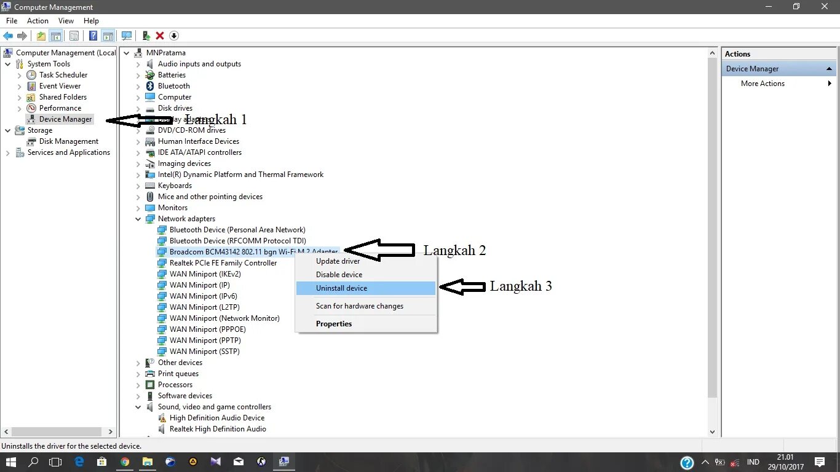Click the Scan for hardware changes monitor icon
Screen dimensions: 840x472
point(127,36)
